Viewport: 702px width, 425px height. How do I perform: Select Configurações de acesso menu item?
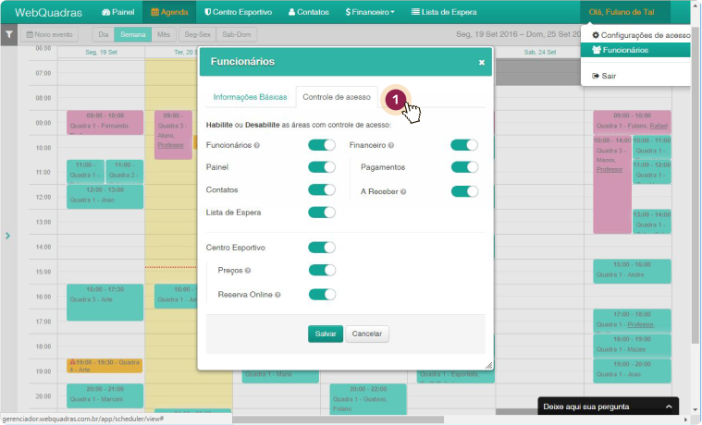point(640,35)
